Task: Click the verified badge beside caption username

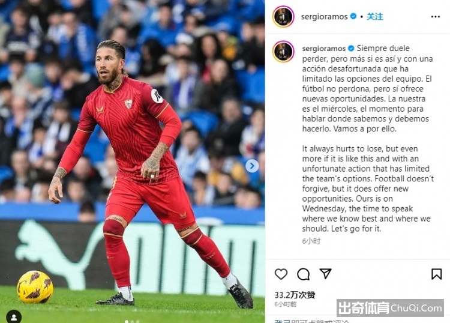Action: pyautogui.click(x=351, y=48)
